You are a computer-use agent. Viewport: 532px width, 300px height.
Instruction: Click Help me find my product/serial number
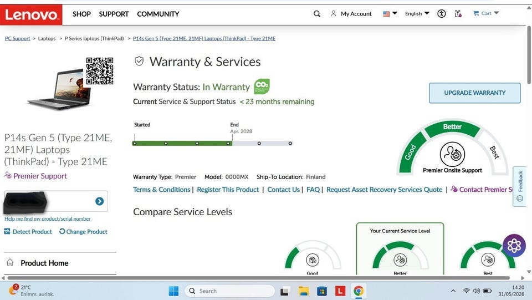pos(47,219)
